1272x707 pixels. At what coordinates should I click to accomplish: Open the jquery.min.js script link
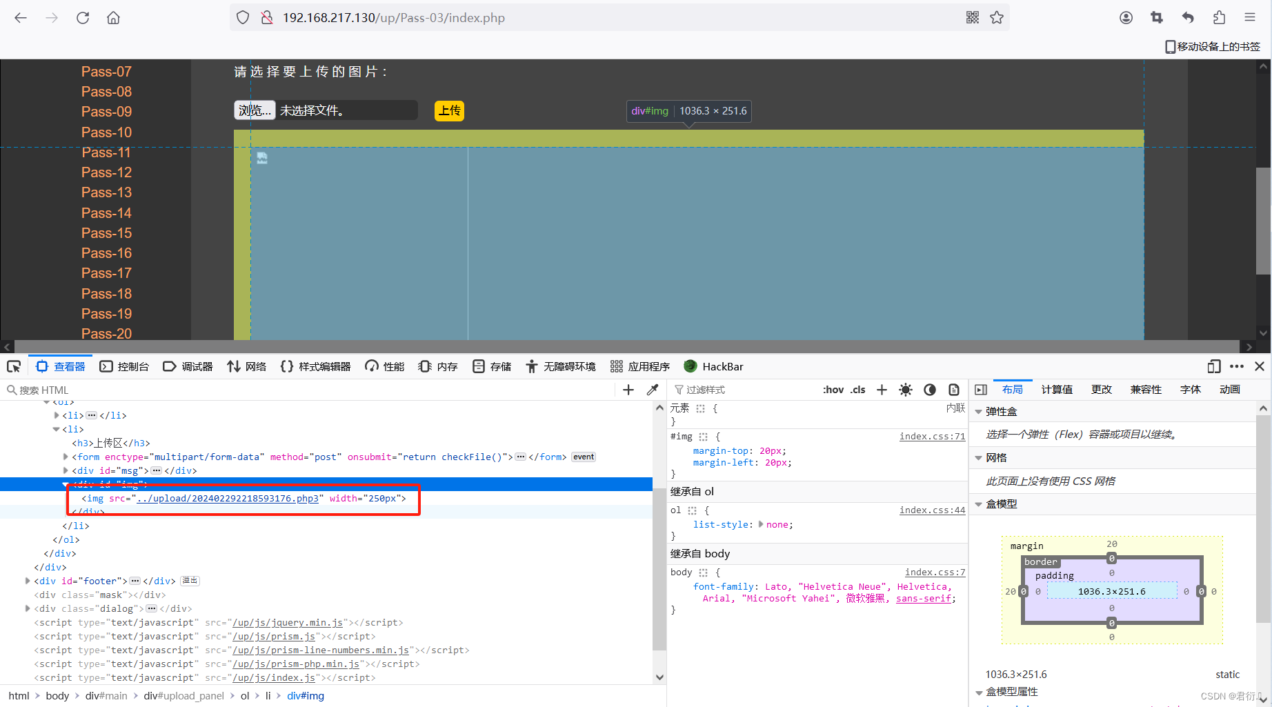pos(288,622)
